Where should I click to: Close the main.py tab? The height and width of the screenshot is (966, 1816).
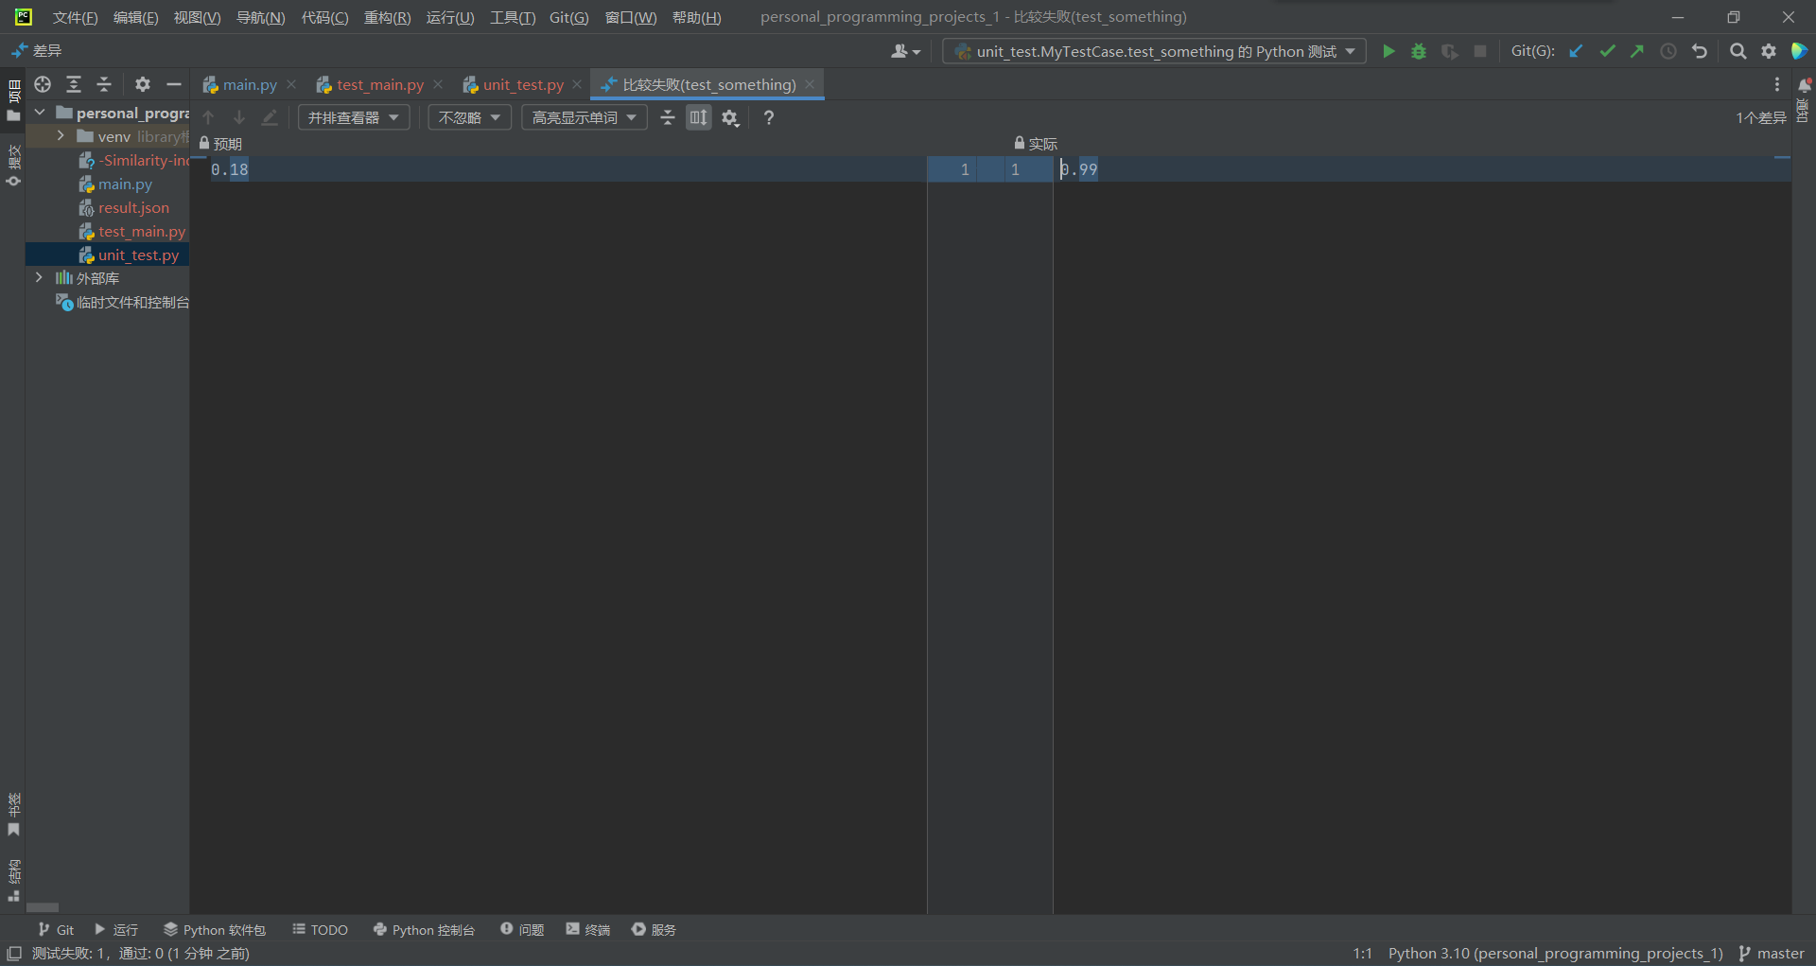click(291, 84)
